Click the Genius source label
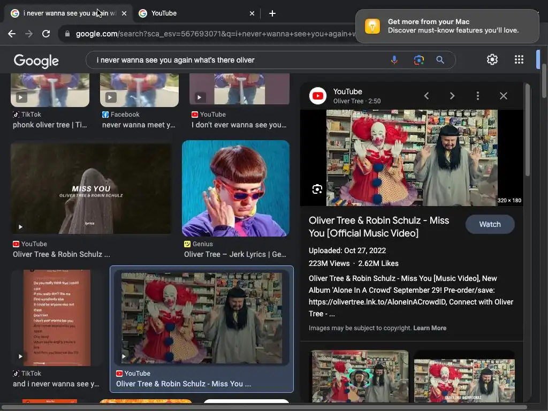Screen dimensions: 548x411 (x=199, y=244)
